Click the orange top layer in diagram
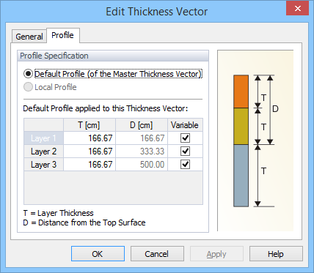The image size is (314, 273). click(x=241, y=91)
